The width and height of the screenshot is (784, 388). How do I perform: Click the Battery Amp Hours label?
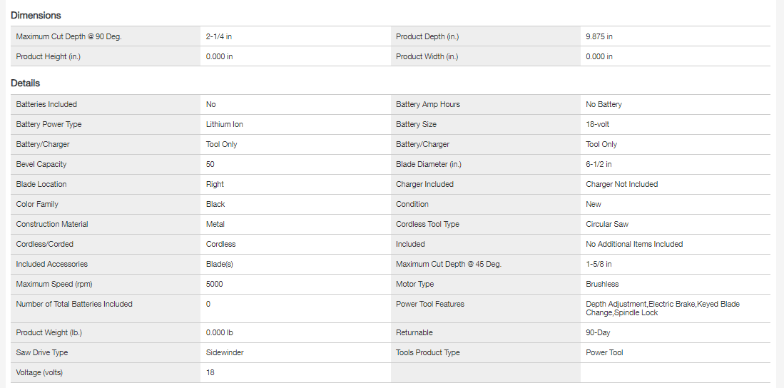click(x=427, y=104)
